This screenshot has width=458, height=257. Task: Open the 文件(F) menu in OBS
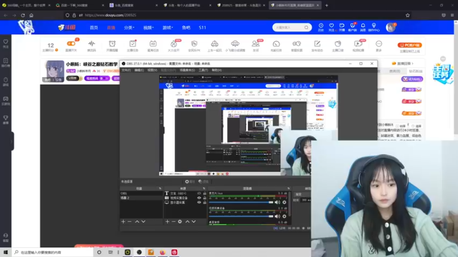[126, 70]
